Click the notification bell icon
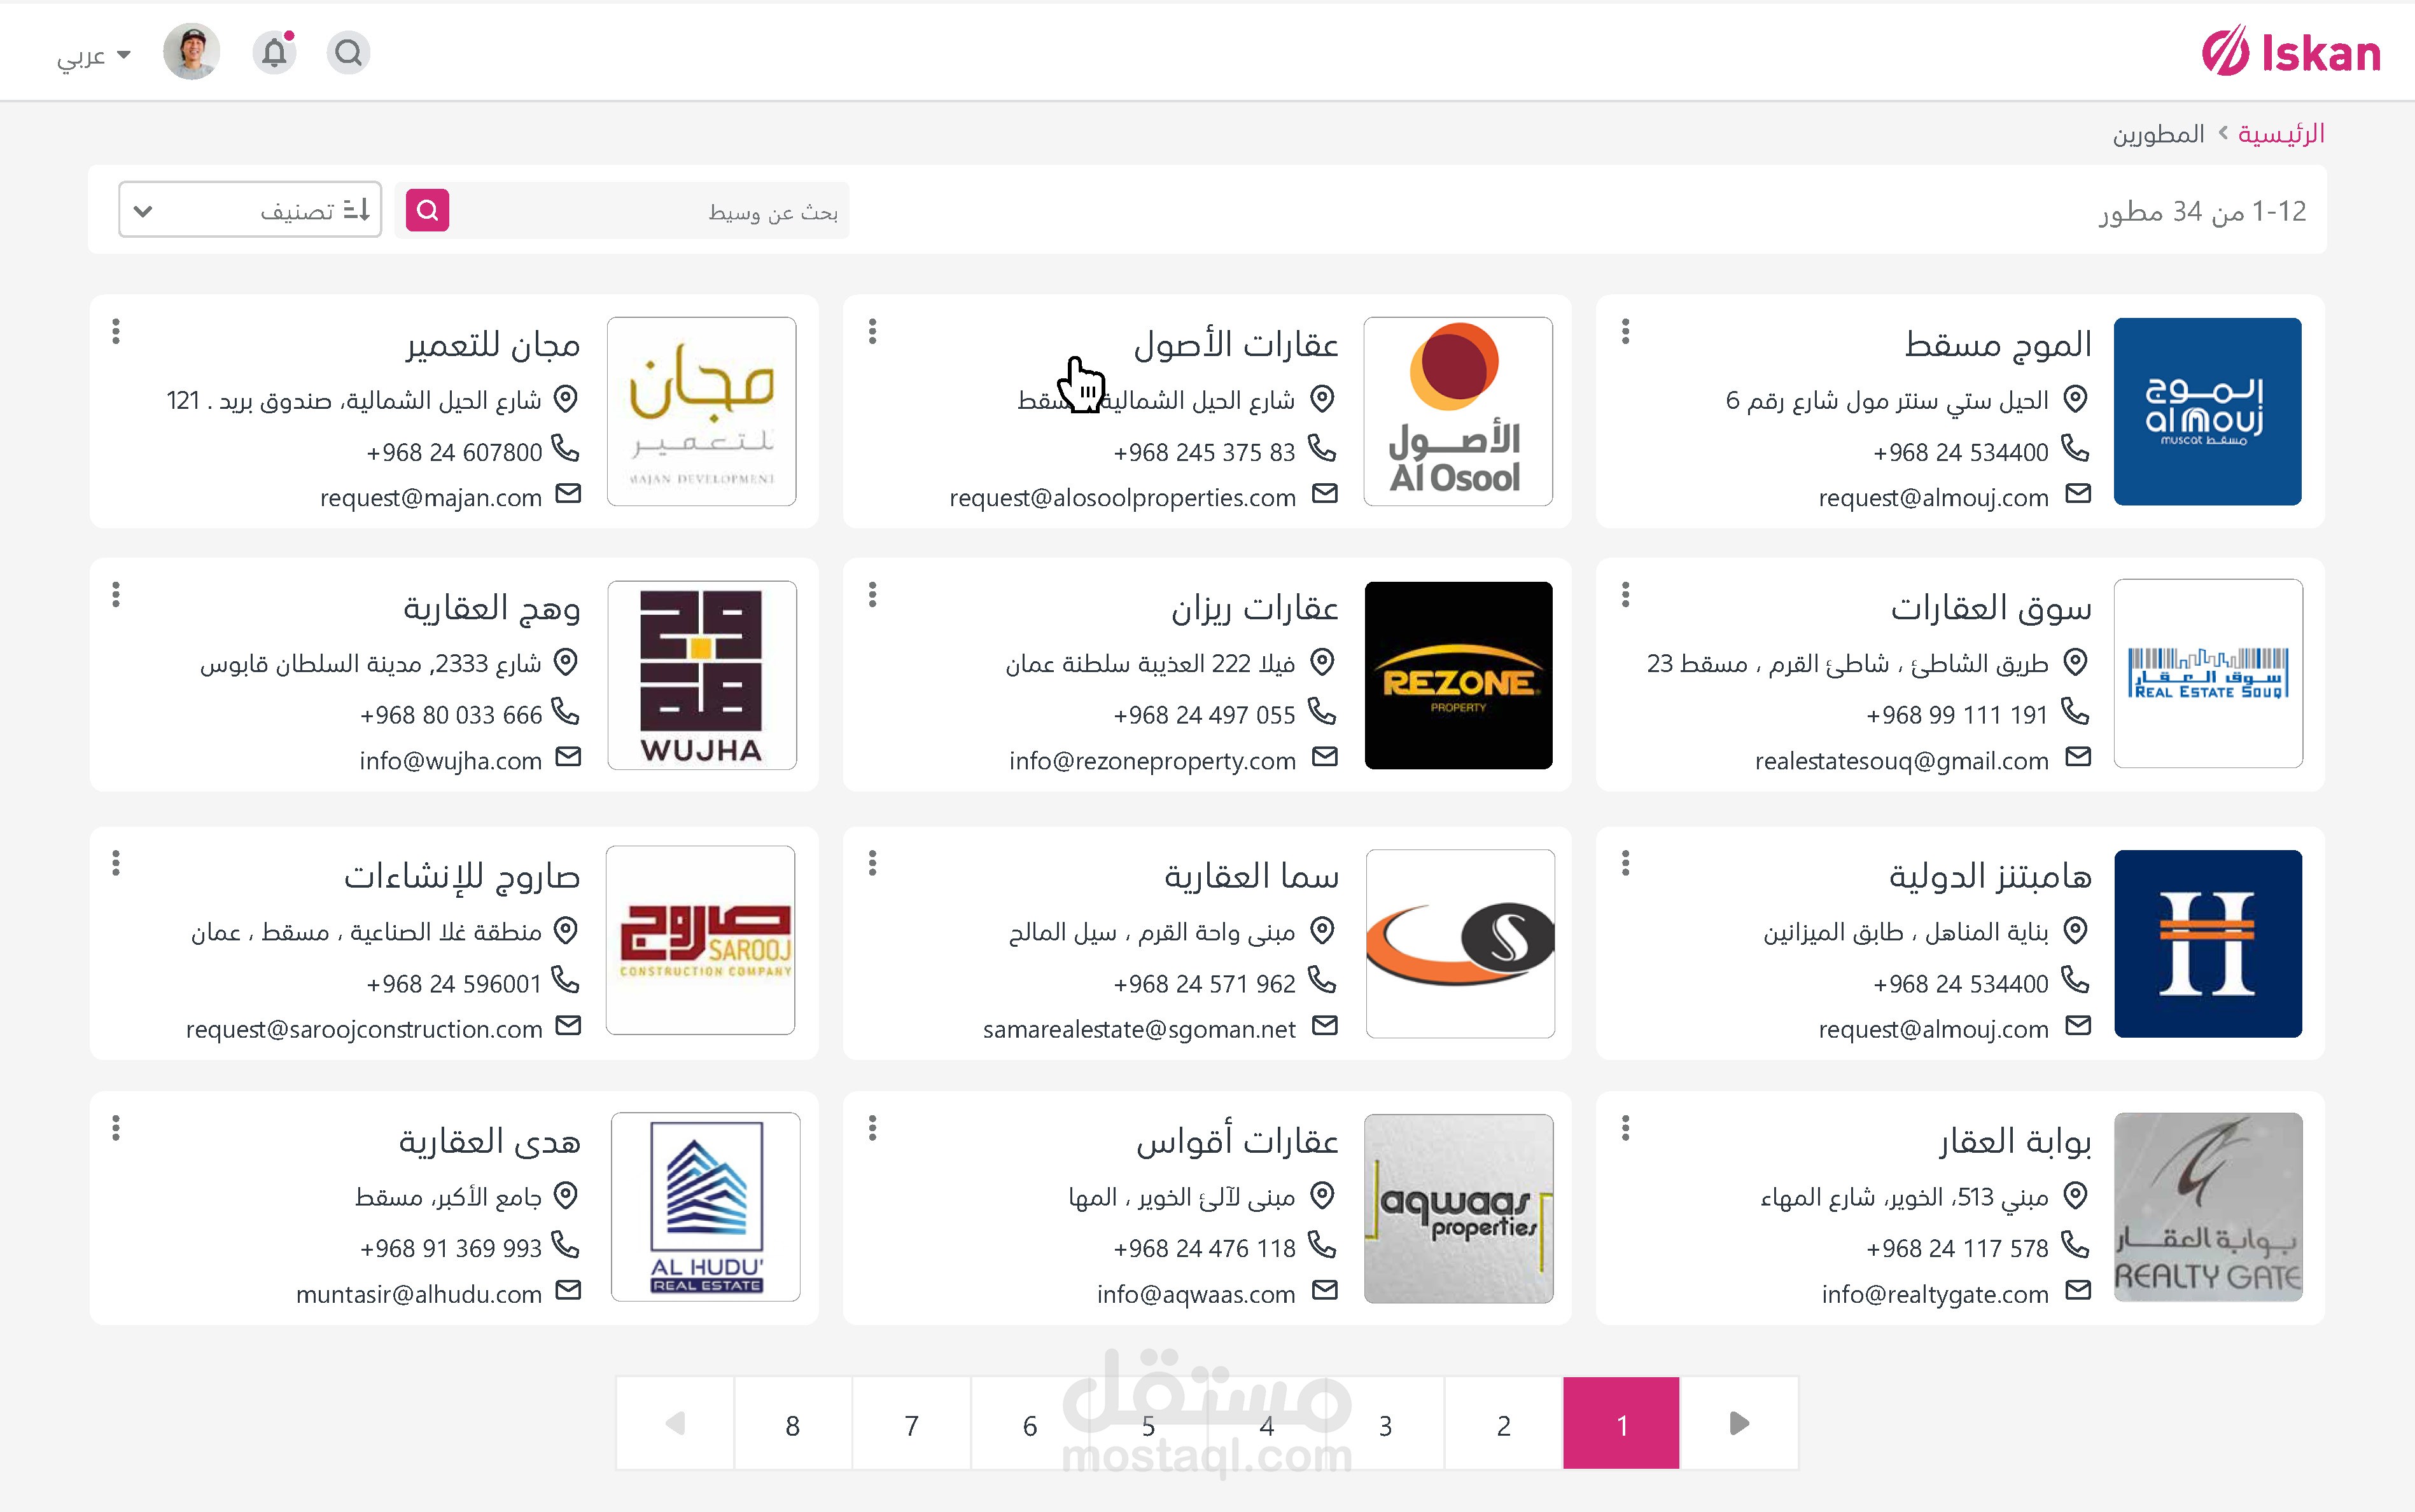Screen dimensions: 2415x1512 coord(274,52)
